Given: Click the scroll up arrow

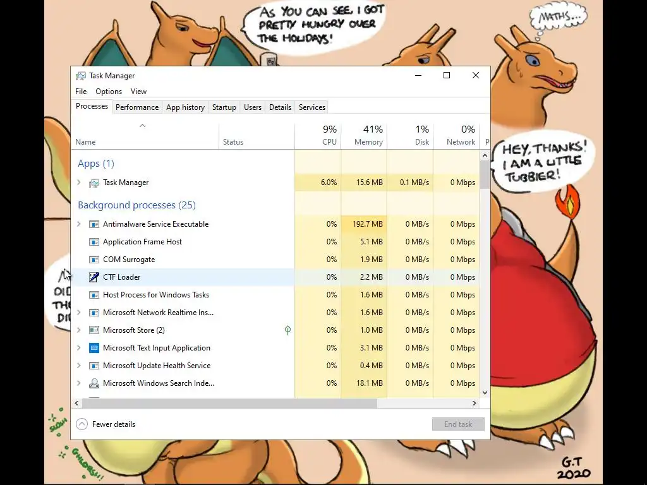Looking at the screenshot, I should 485,155.
